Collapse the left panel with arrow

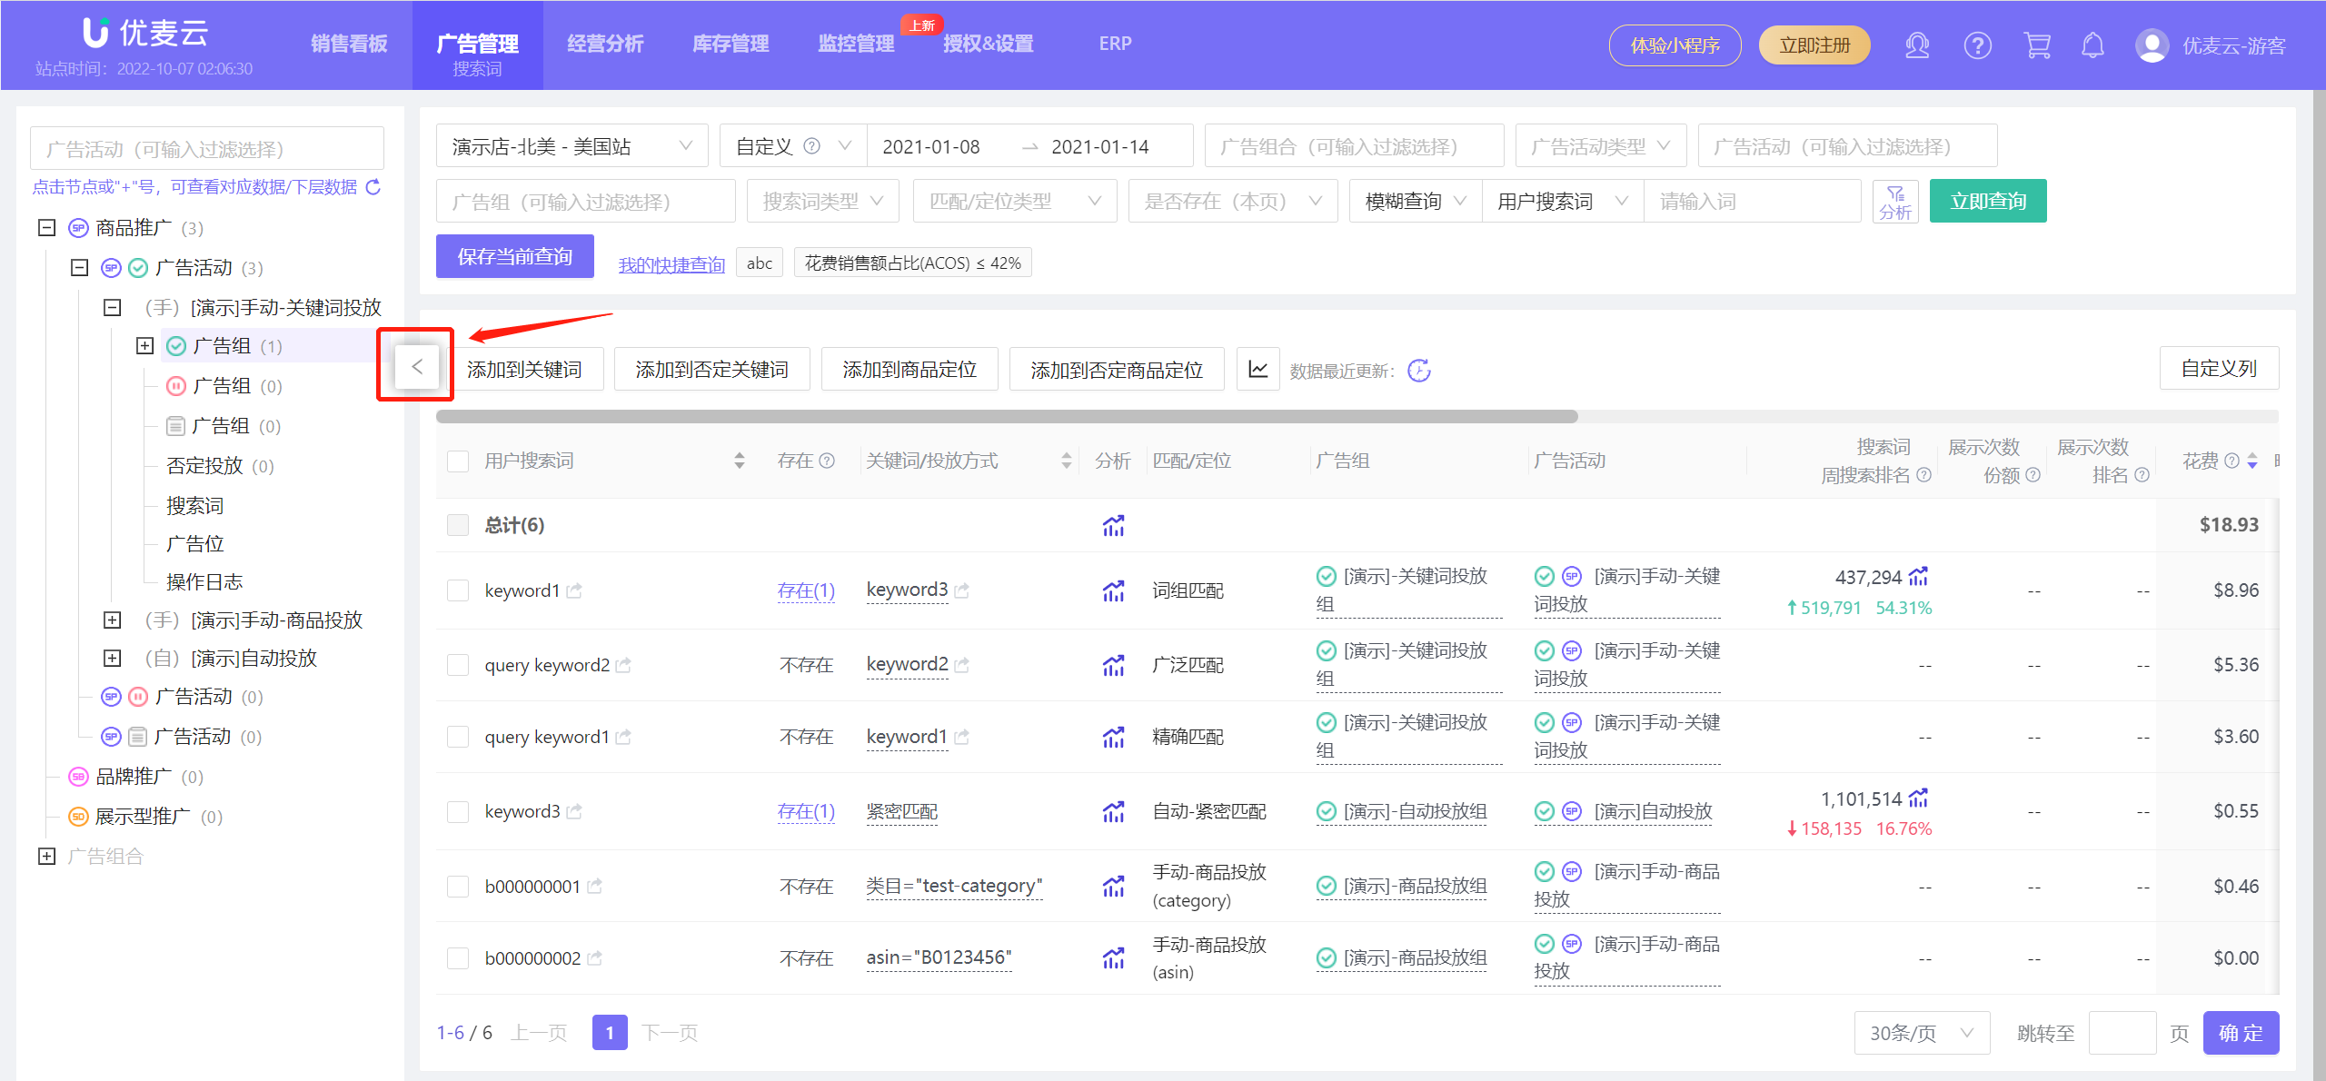417,367
